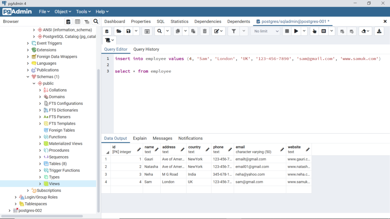Click the neha@yahoo.com email cell
Screen dimensions: 390x219
(260, 174)
